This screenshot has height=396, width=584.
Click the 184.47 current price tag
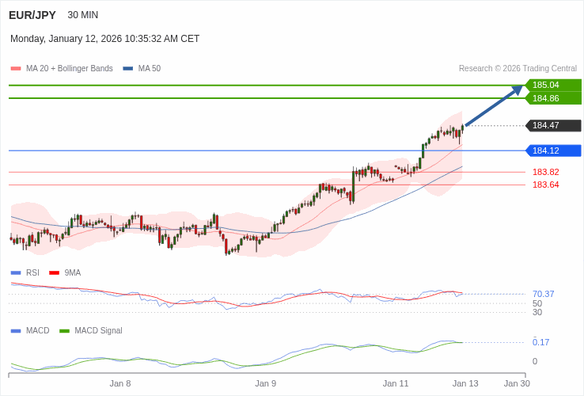(x=553, y=125)
